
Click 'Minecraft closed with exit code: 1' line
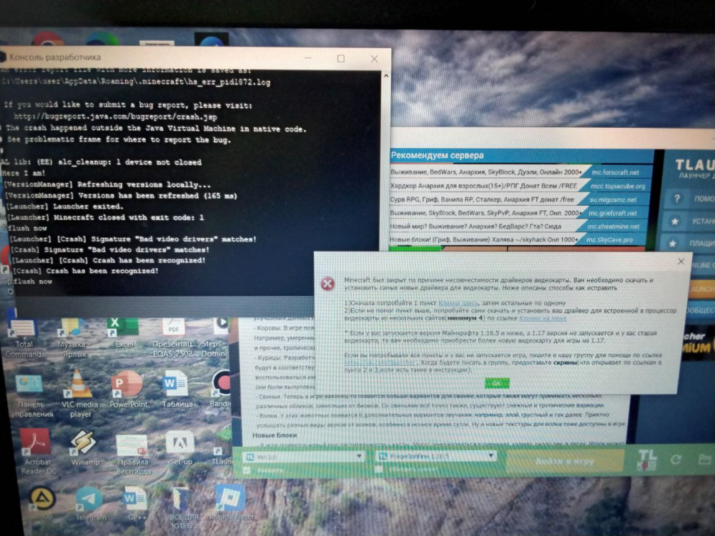pyautogui.click(x=105, y=217)
